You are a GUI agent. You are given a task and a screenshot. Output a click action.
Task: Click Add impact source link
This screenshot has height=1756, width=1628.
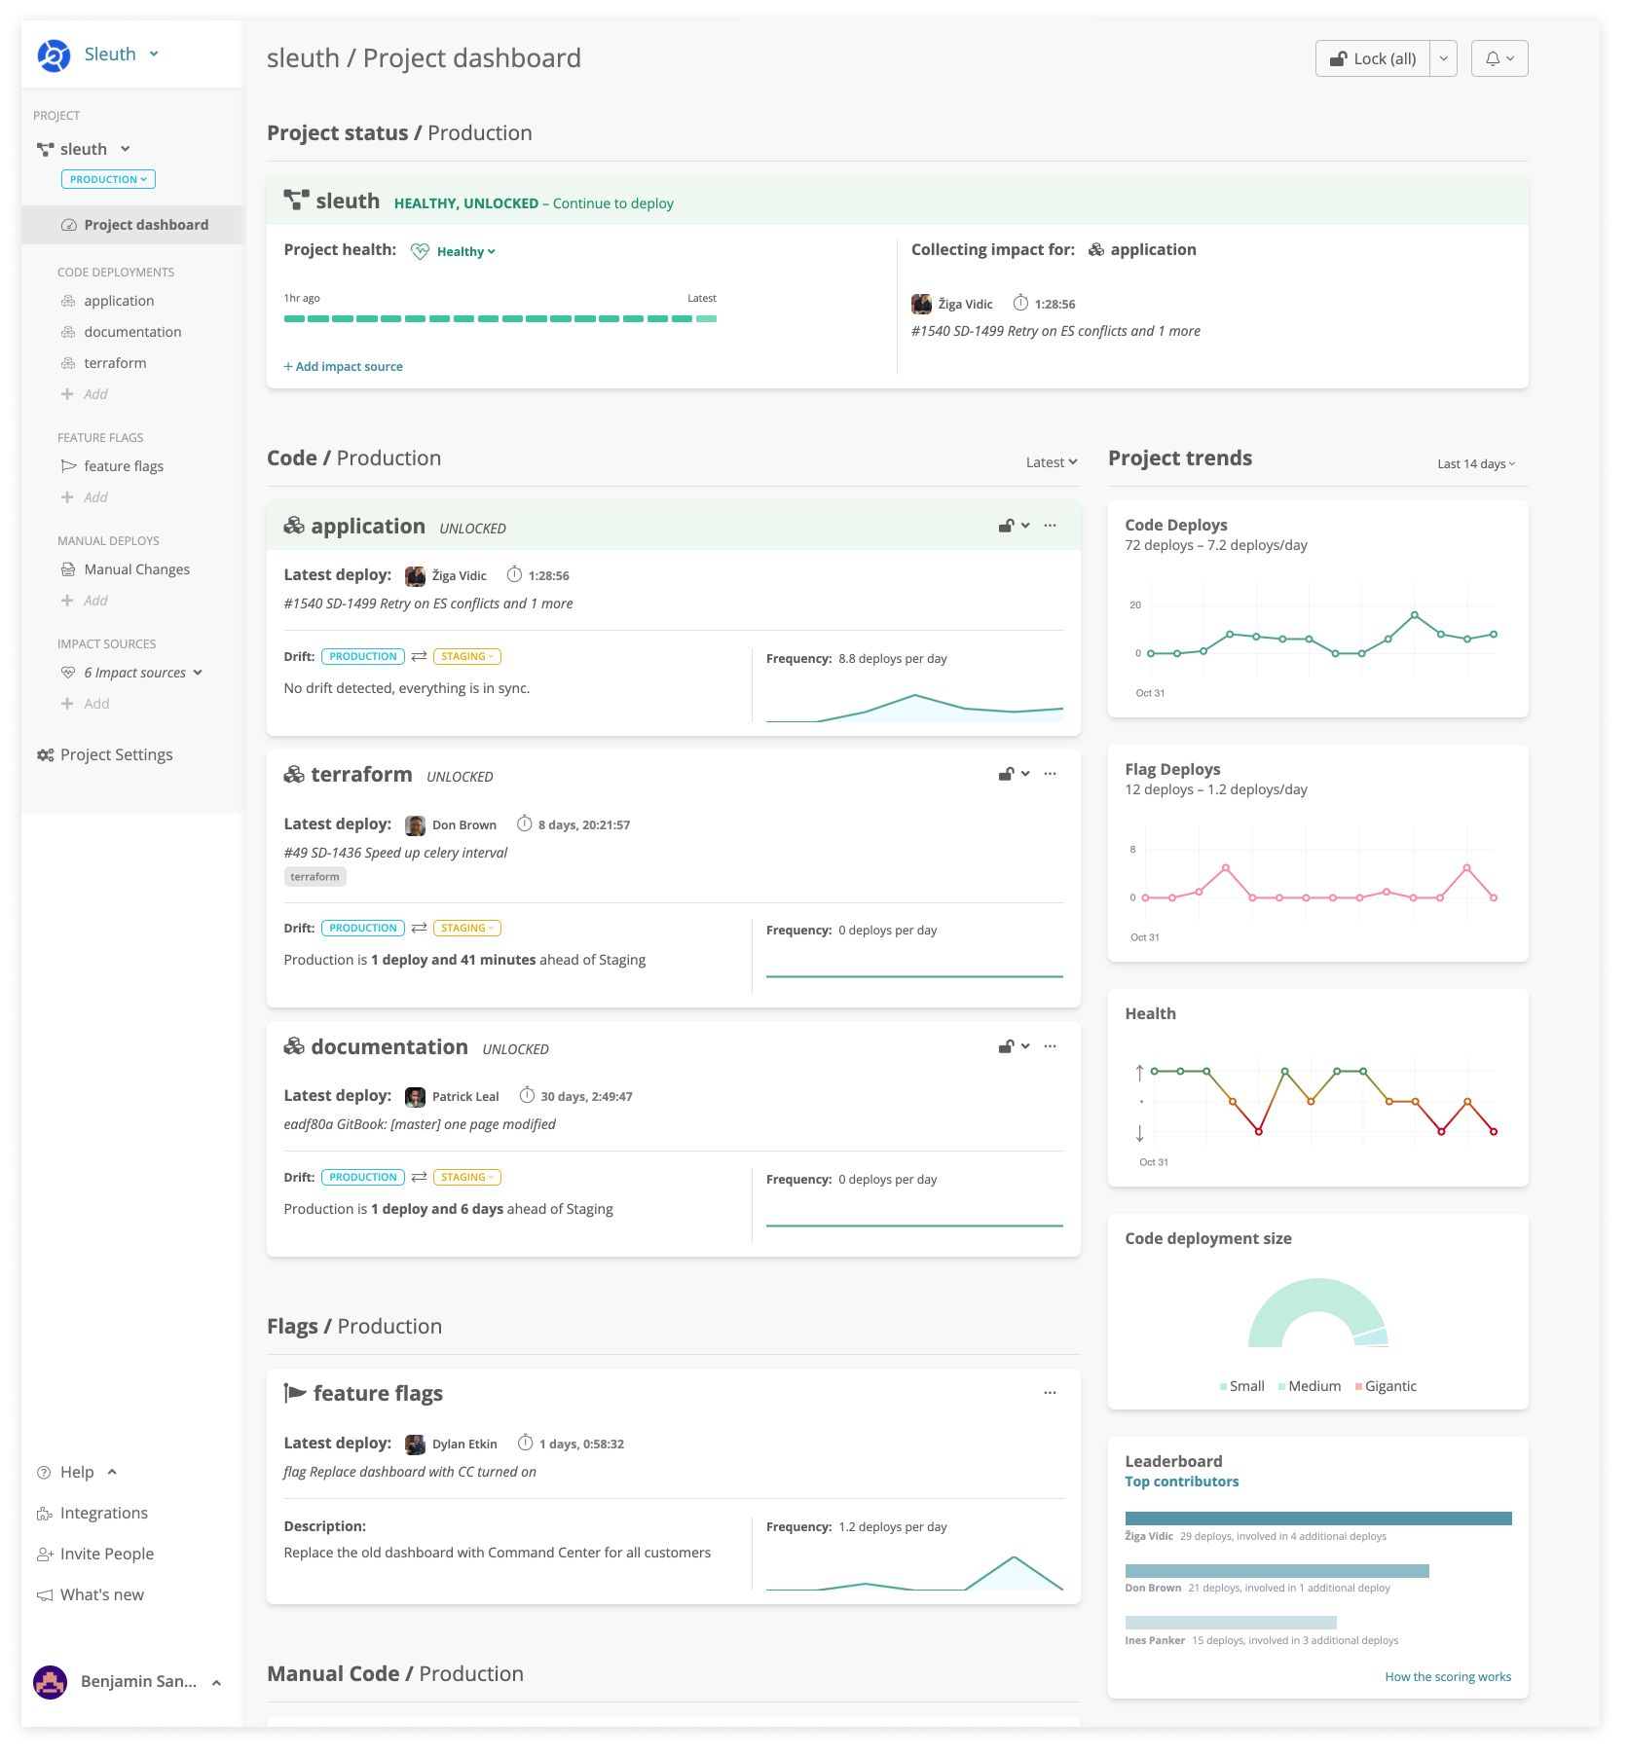pos(343,367)
